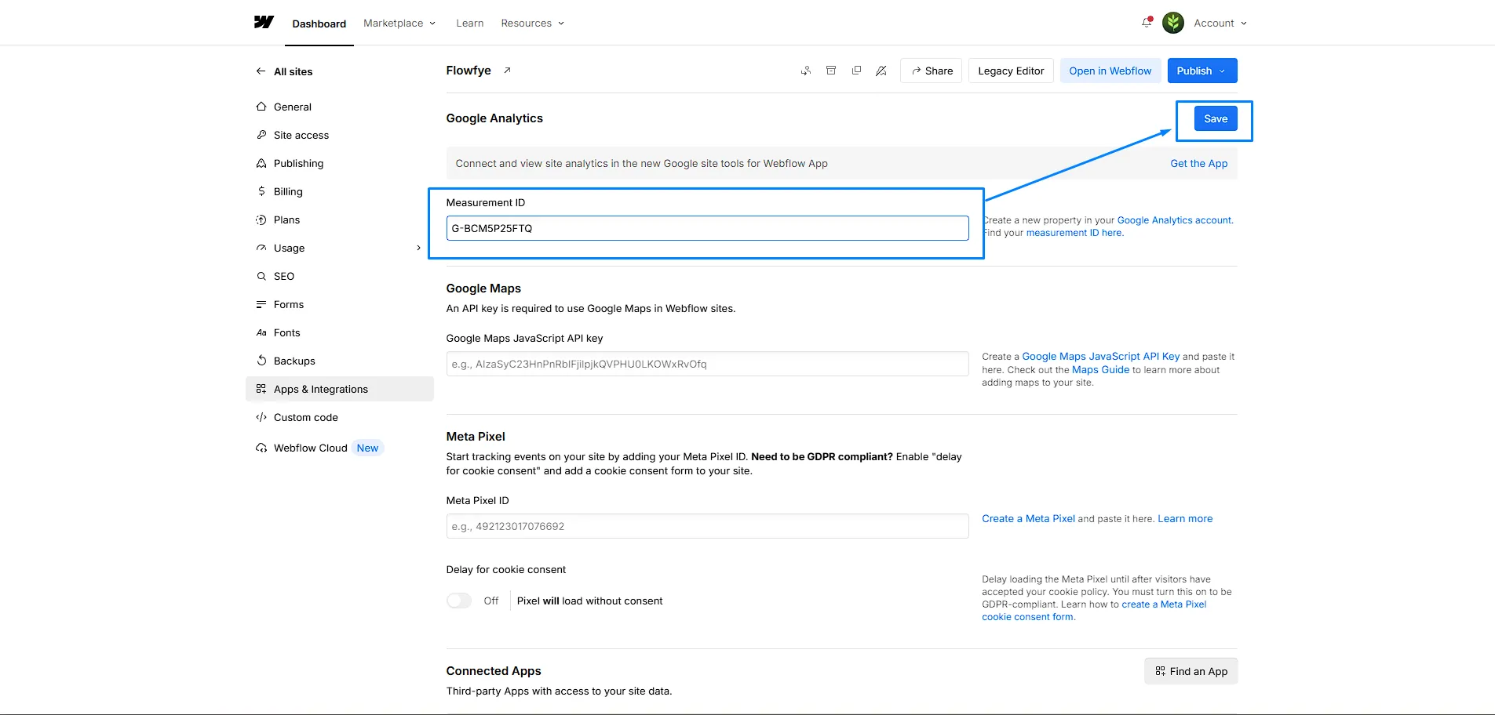Click the account avatar image

click(1173, 23)
